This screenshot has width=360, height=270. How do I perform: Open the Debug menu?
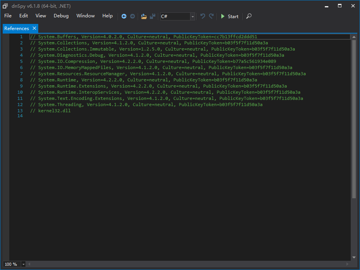pos(61,16)
